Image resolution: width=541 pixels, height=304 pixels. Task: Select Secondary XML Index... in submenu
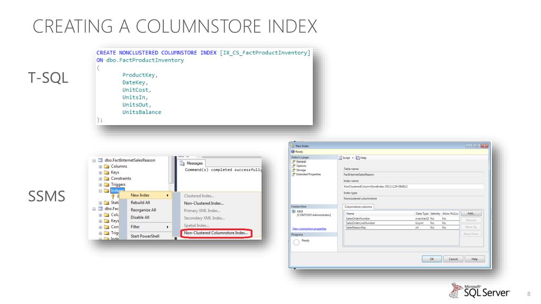204,218
